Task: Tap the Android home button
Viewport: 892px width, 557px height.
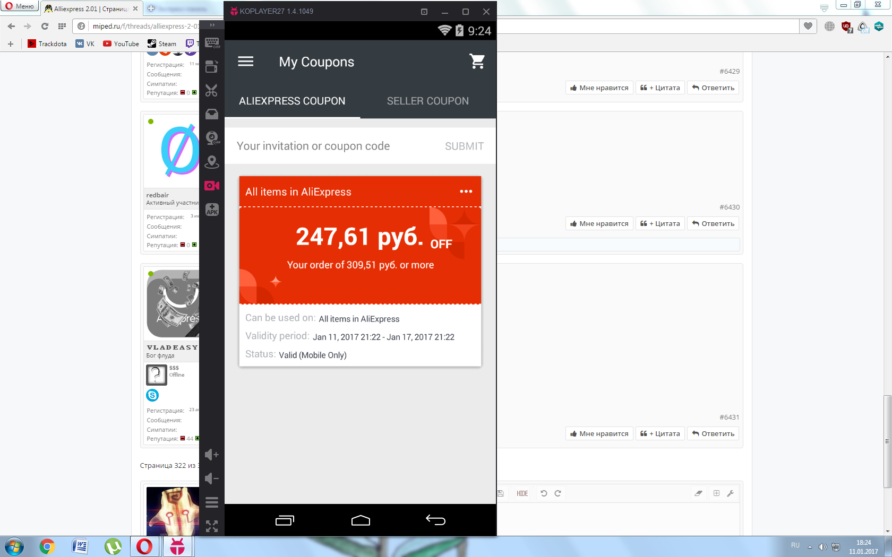Action: coord(361,520)
